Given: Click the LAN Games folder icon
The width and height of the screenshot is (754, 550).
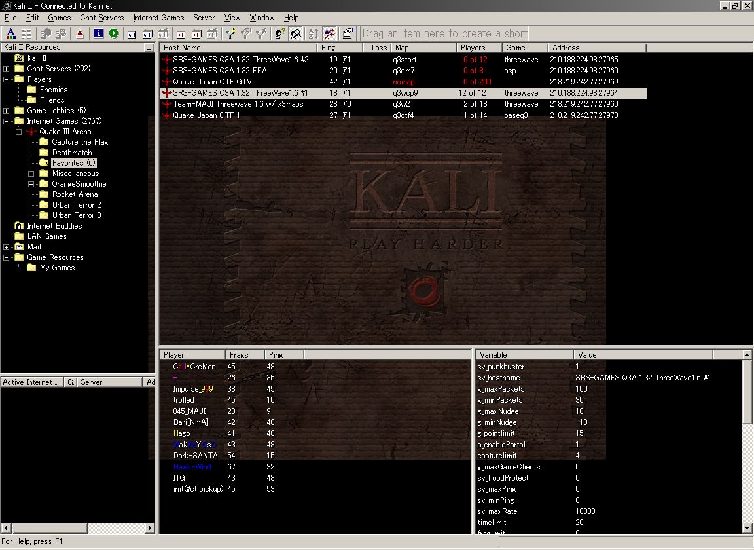Looking at the screenshot, I should pyautogui.click(x=19, y=236).
